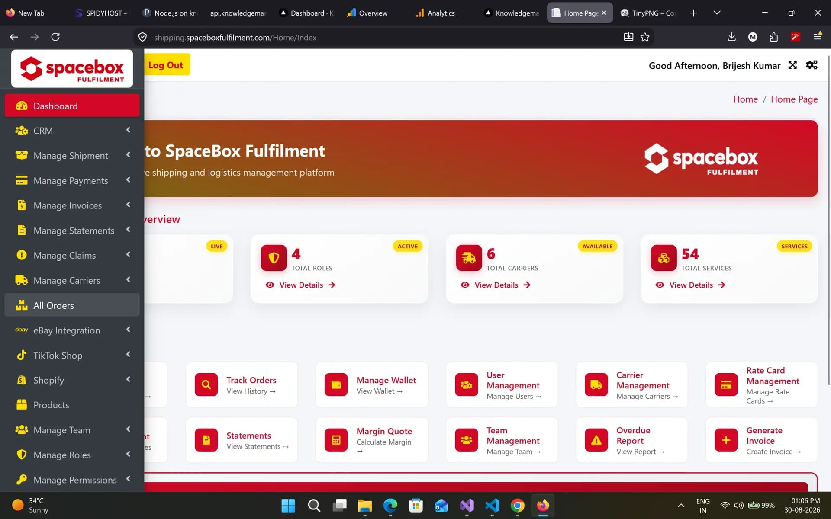Reload the page with refresh icon
The width and height of the screenshot is (831, 519).
coord(55,37)
